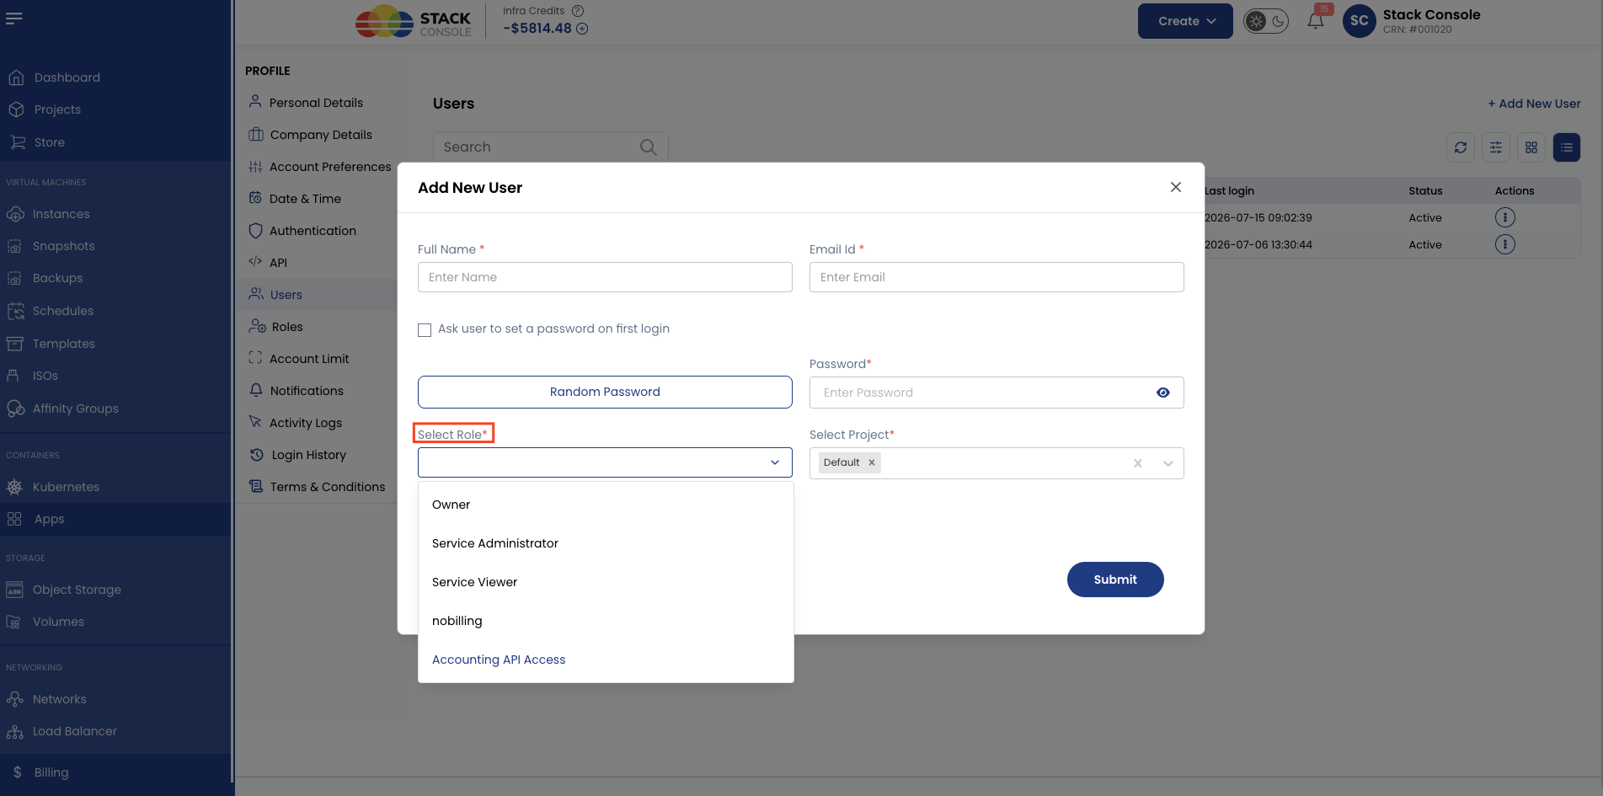Switch to grid view icon
1603x796 pixels.
(1531, 147)
